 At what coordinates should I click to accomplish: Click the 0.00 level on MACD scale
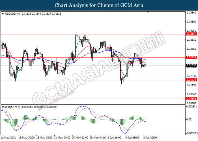(x=188, y=119)
